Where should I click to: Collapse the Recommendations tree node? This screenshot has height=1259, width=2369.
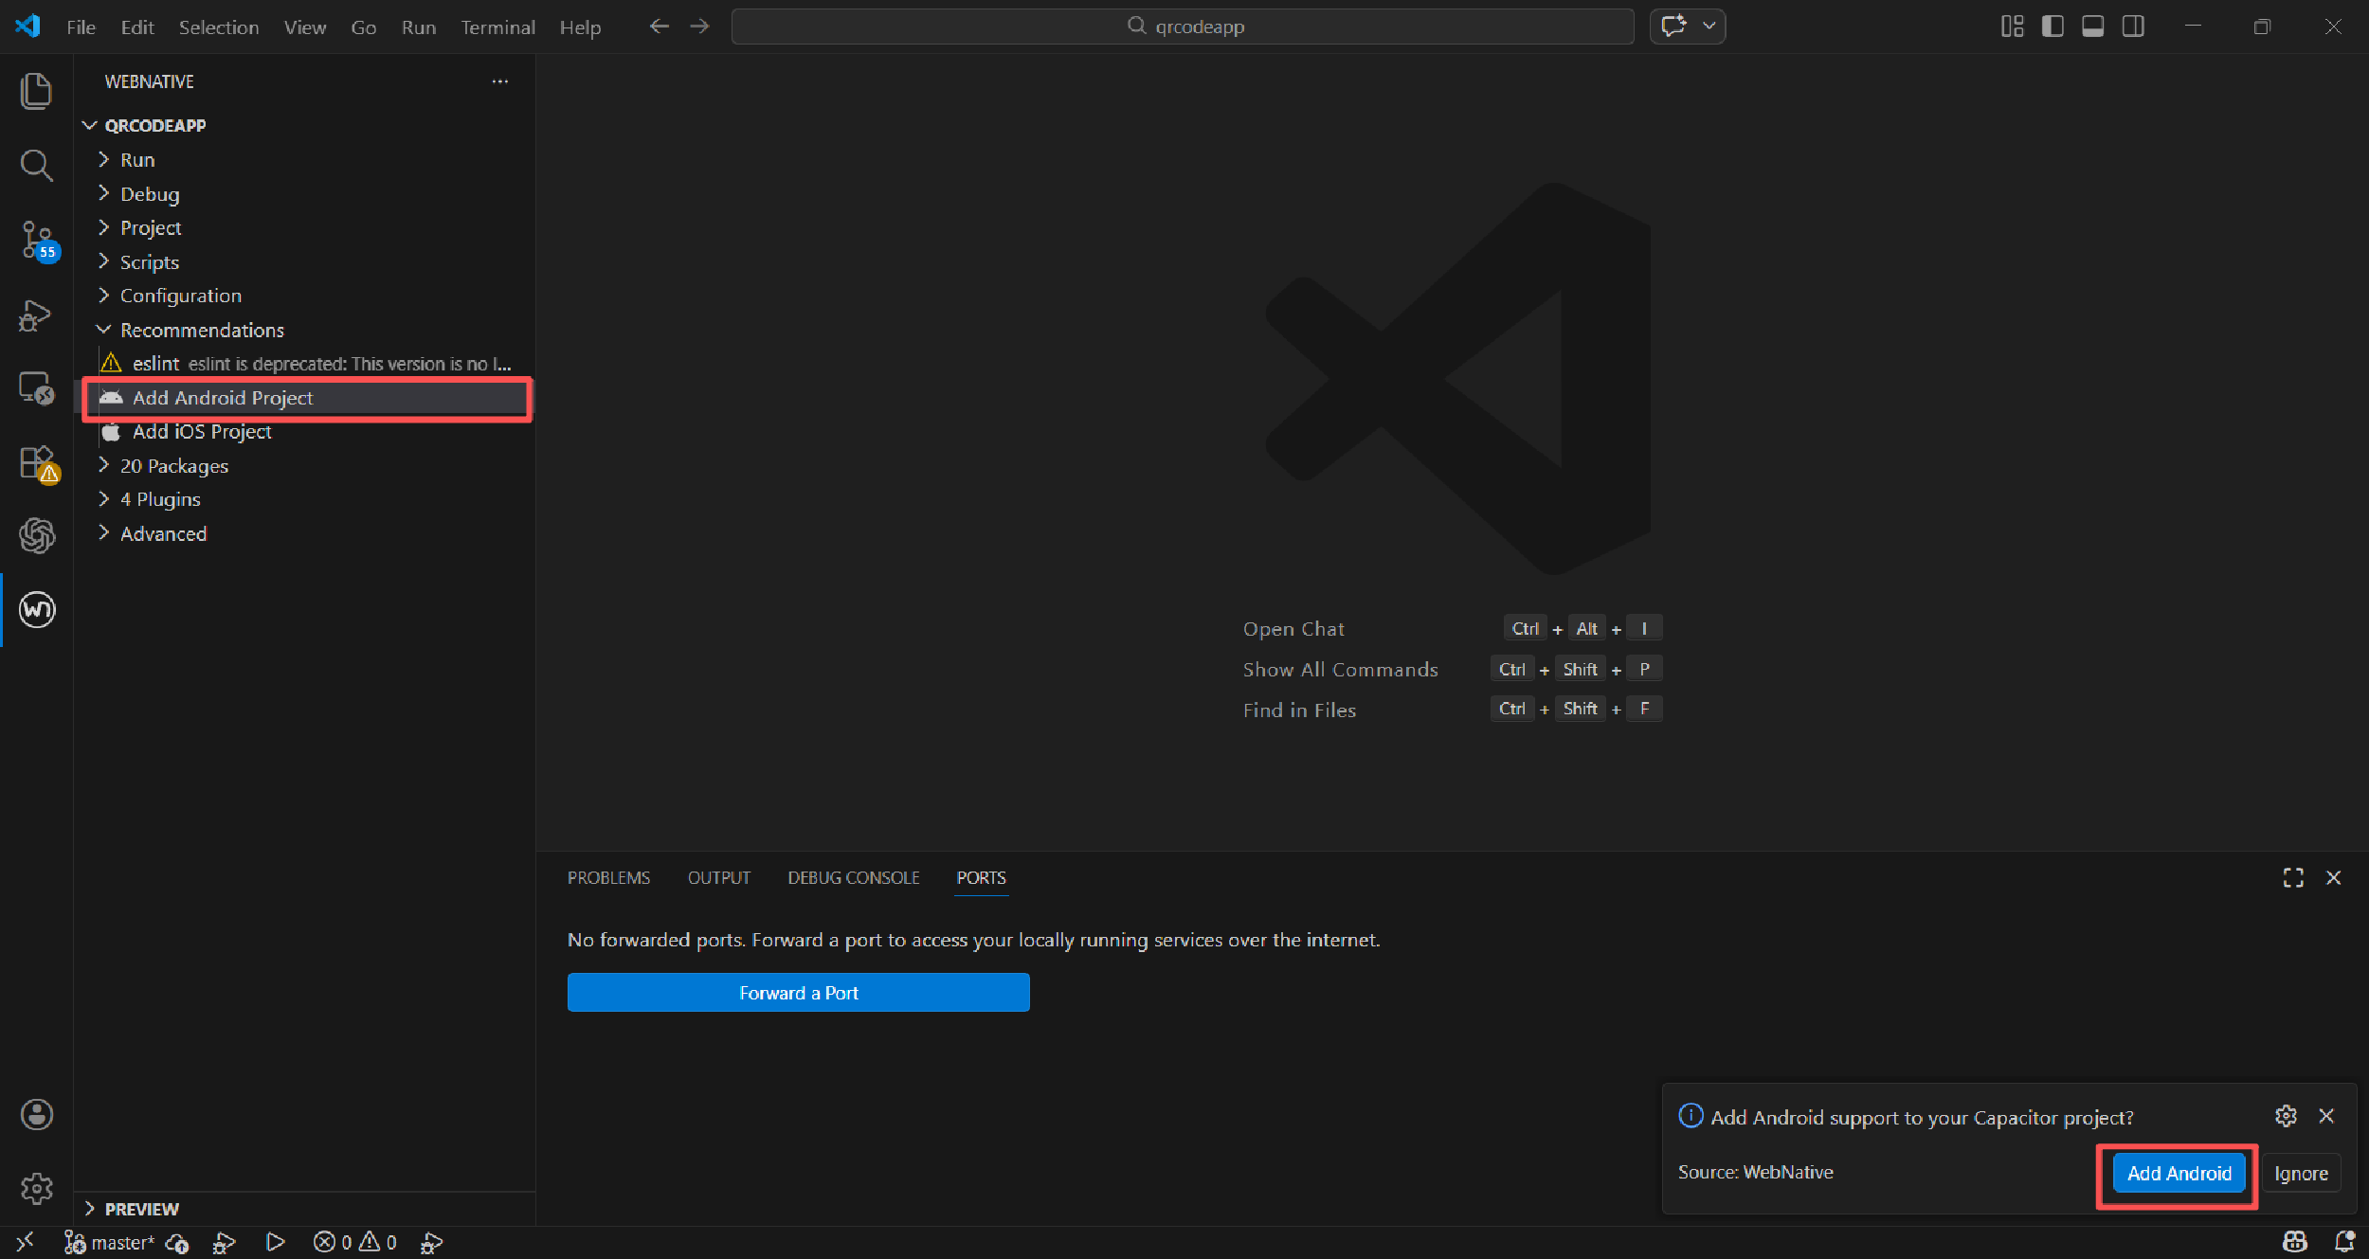click(304, 330)
